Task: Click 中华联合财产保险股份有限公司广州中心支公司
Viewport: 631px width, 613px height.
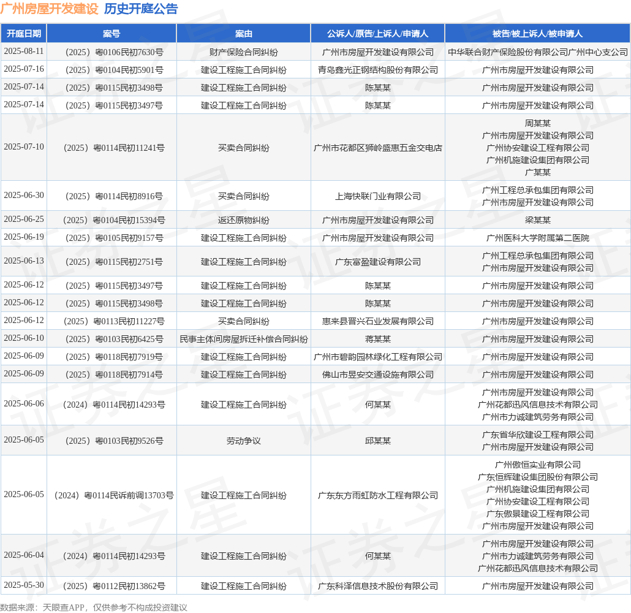Action: [x=538, y=52]
